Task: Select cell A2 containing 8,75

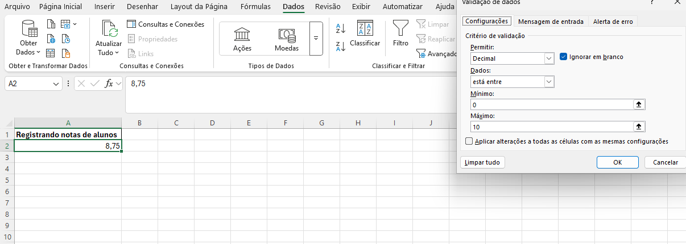Action: coord(68,146)
